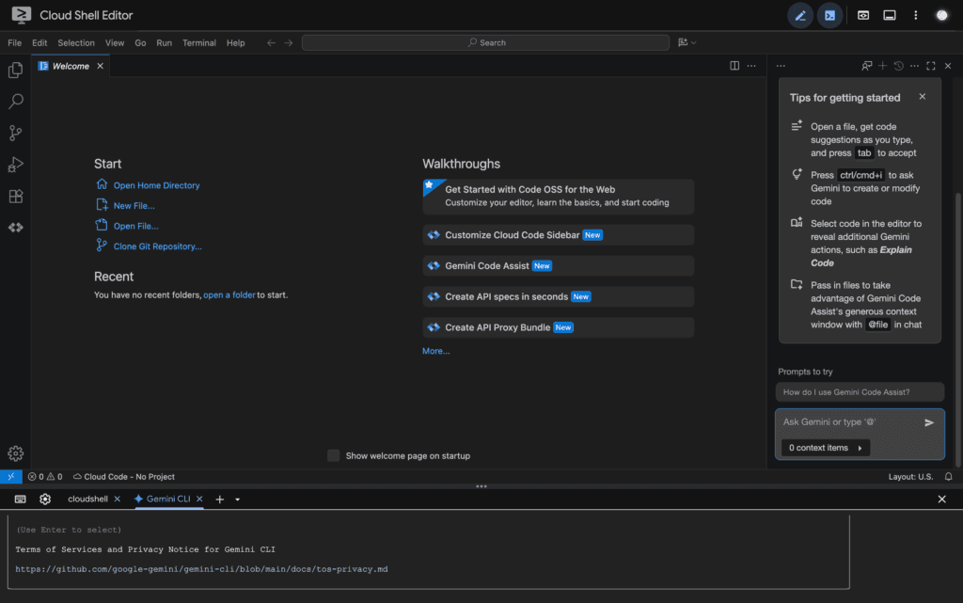The width and height of the screenshot is (963, 603).
Task: Open the Search view in sidebar
Action: [x=15, y=102]
